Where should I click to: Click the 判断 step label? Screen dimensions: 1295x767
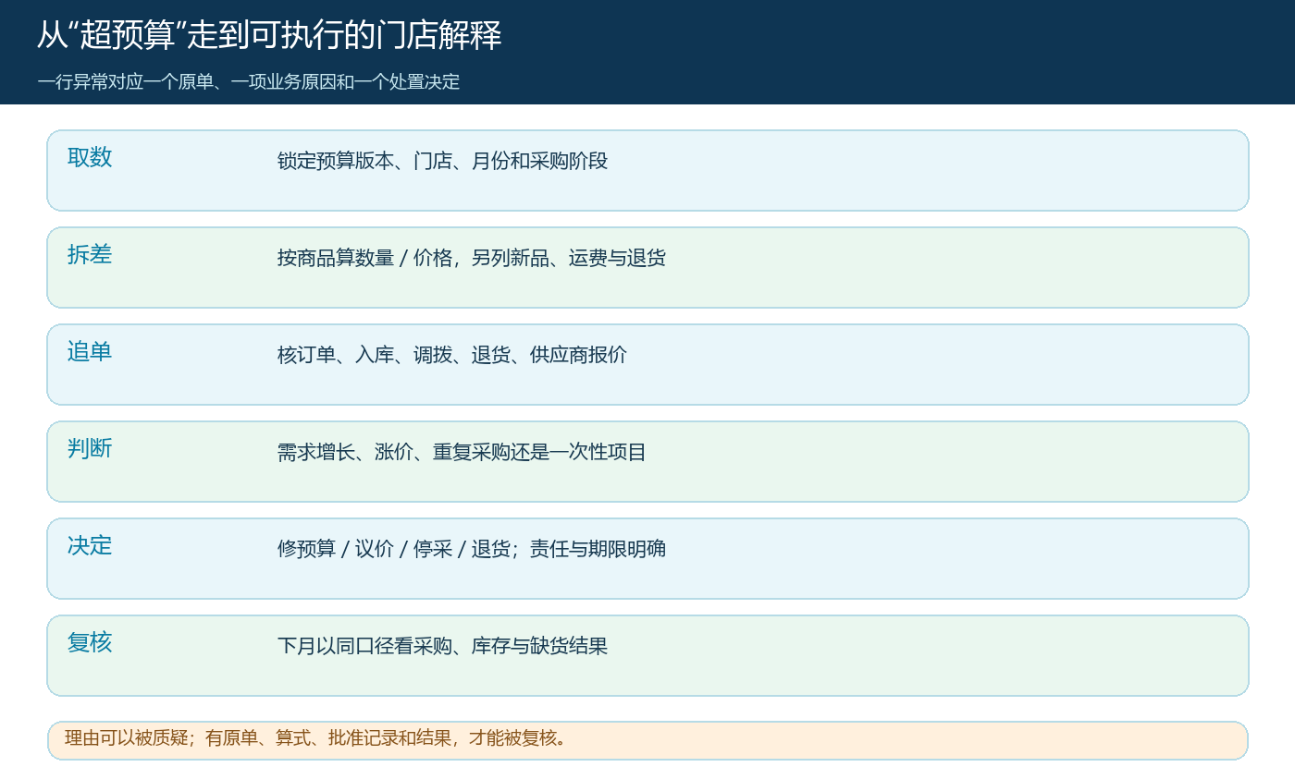[90, 448]
